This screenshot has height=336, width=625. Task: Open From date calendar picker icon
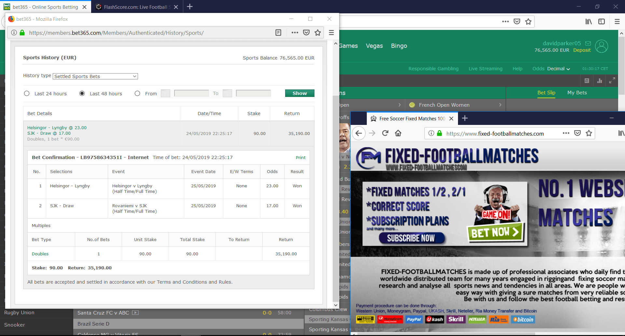pyautogui.click(x=165, y=93)
